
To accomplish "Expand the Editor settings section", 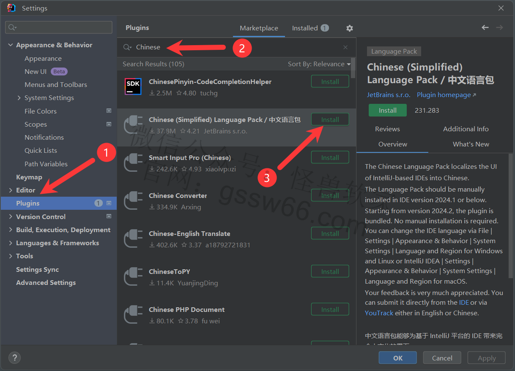I will 11,190.
